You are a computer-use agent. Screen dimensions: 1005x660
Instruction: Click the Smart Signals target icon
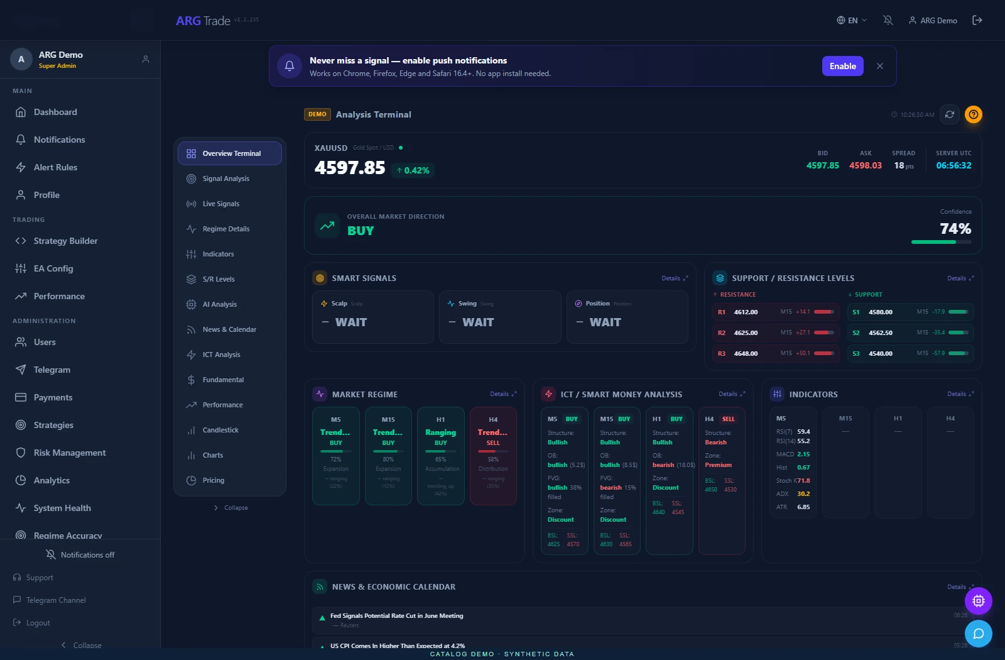pyautogui.click(x=320, y=278)
